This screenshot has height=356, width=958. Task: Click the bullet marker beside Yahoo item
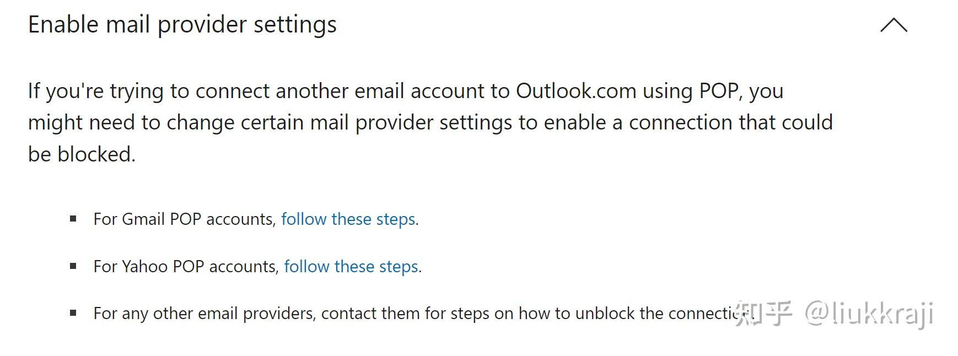coord(73,266)
